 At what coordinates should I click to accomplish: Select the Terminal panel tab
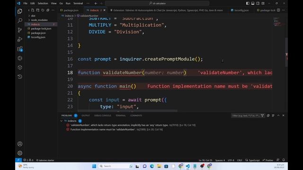121,115
